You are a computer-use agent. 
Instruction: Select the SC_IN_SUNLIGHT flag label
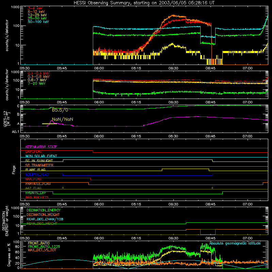(39, 160)
